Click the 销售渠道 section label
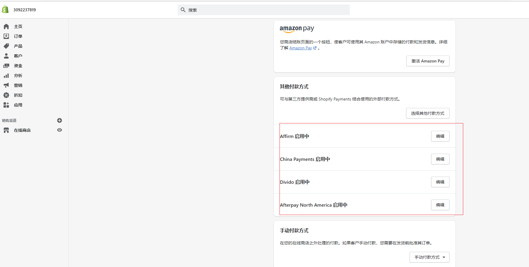The image size is (529, 267). [x=9, y=120]
